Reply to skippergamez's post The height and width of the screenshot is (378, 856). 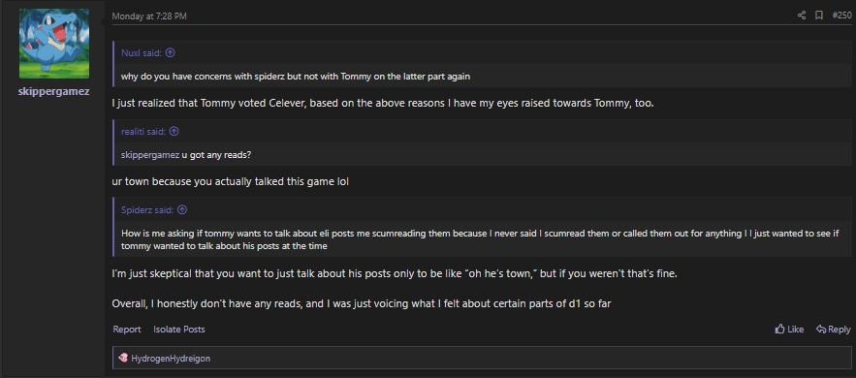833,330
